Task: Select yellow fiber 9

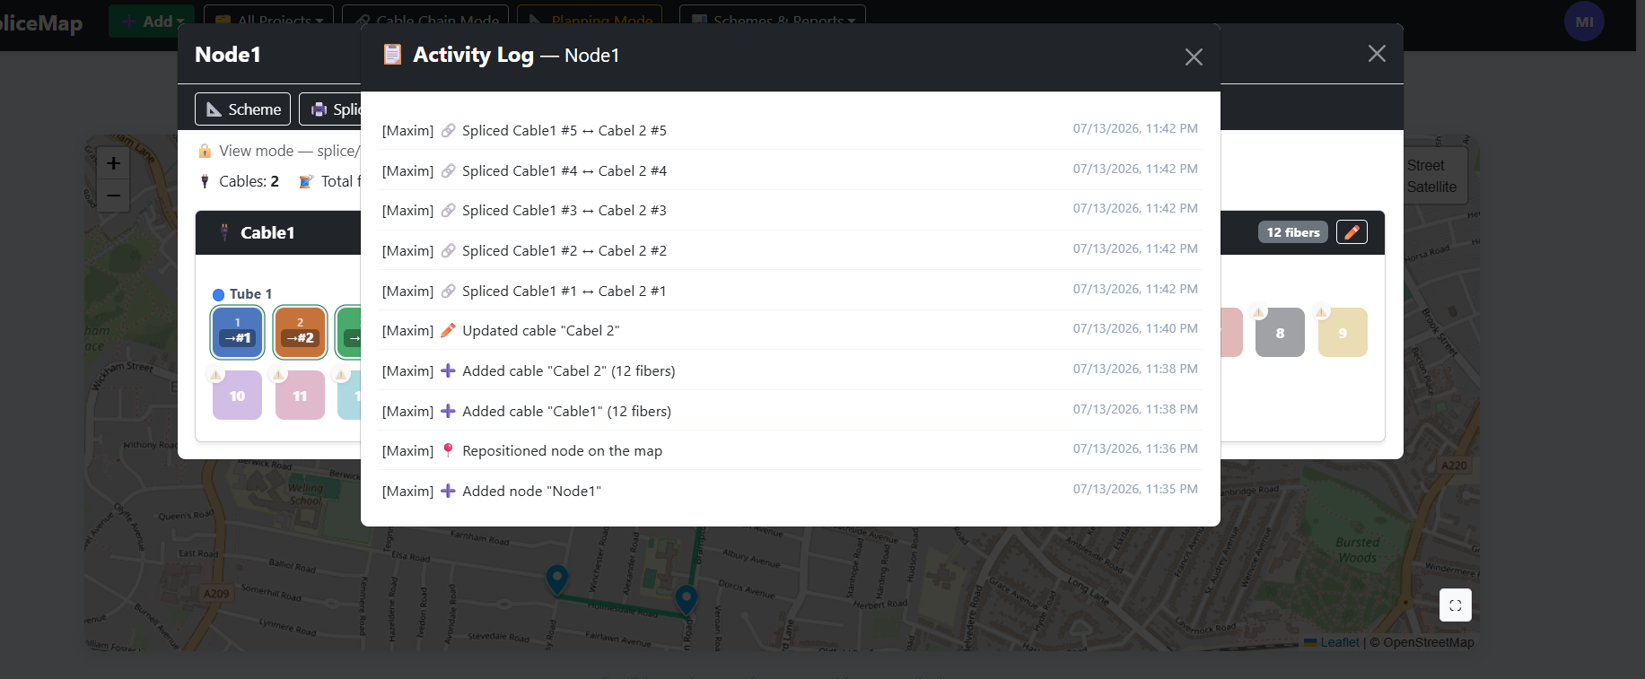Action: [x=1343, y=333]
